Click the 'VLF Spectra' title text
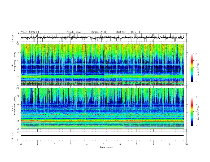 point(30,32)
